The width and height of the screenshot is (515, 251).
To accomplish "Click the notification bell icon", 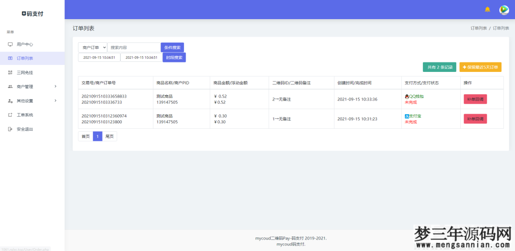I will point(487,10).
